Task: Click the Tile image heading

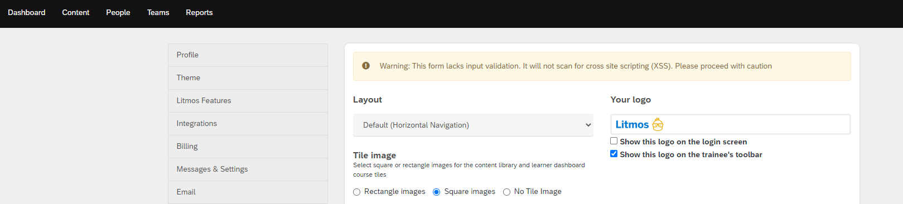Action: 375,155
